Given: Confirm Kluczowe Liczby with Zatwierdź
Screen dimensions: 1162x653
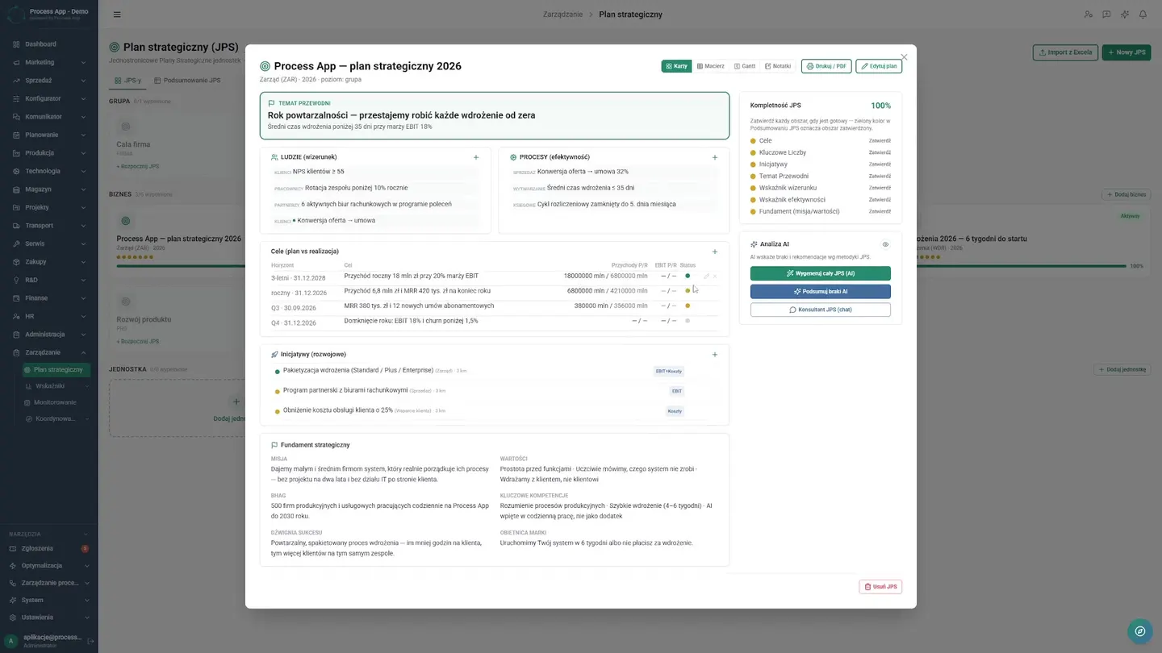Looking at the screenshot, I should pos(880,152).
